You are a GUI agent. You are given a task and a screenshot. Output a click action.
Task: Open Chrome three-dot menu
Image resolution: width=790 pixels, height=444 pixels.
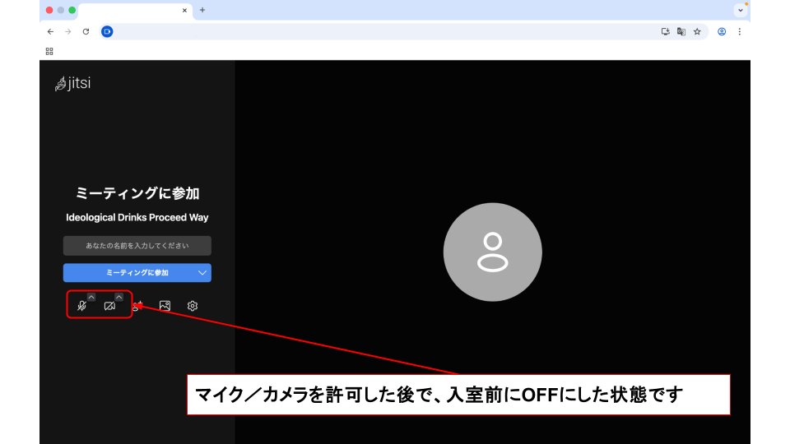[x=739, y=31]
